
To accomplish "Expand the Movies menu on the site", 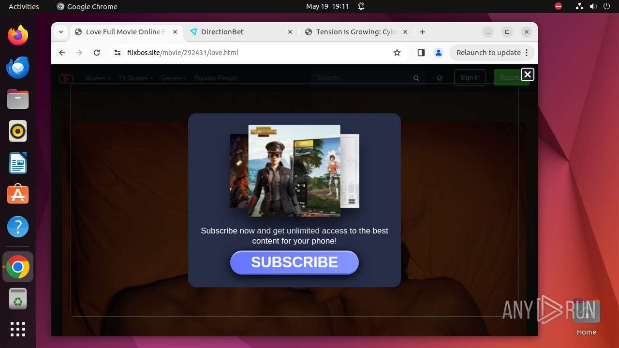I will click(98, 78).
